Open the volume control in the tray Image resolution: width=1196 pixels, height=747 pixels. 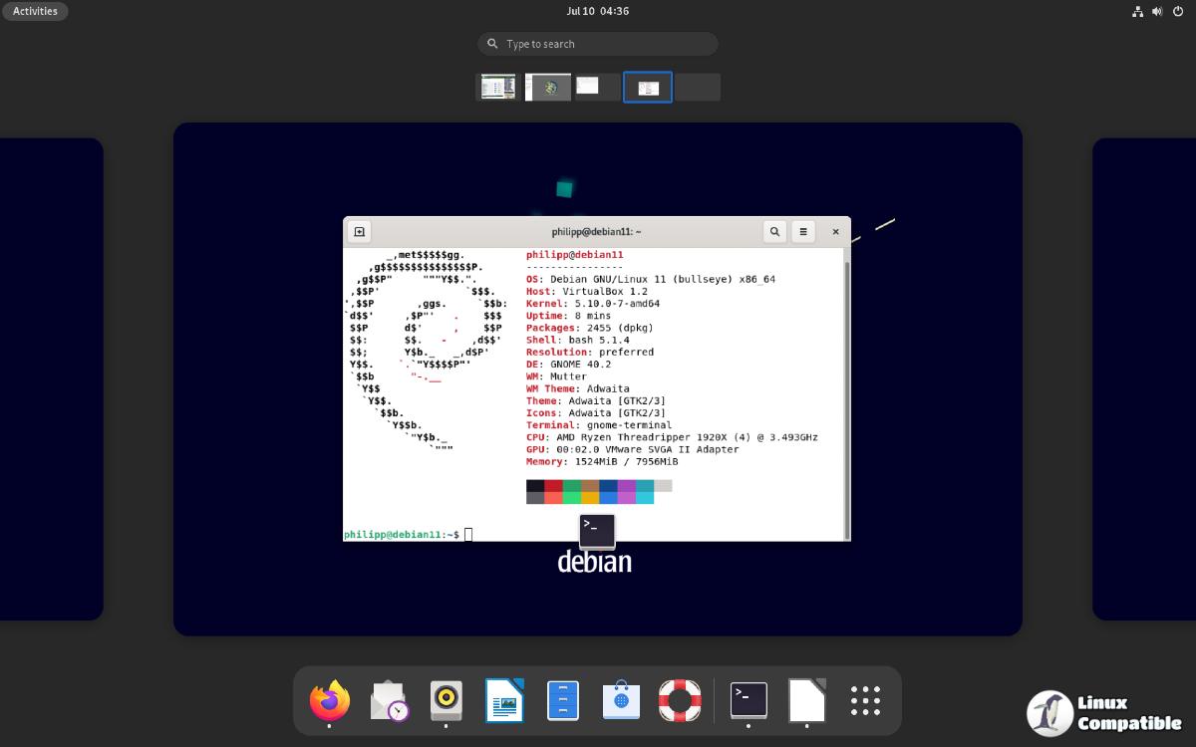coord(1156,11)
